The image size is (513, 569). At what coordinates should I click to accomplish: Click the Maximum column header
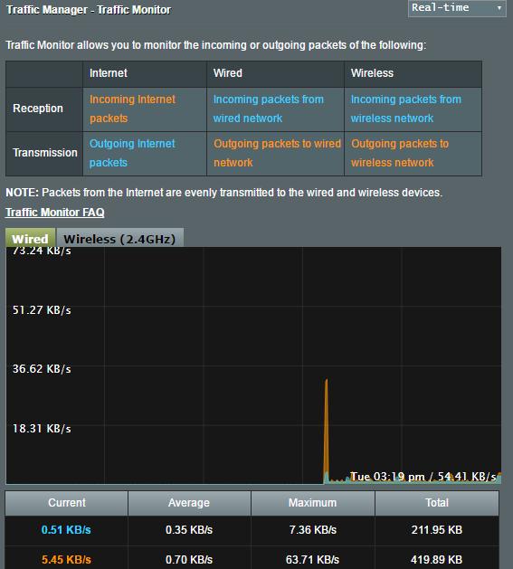click(x=312, y=503)
